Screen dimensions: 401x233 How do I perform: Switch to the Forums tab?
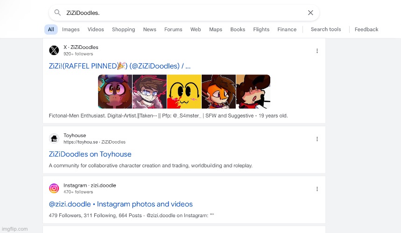tap(173, 29)
